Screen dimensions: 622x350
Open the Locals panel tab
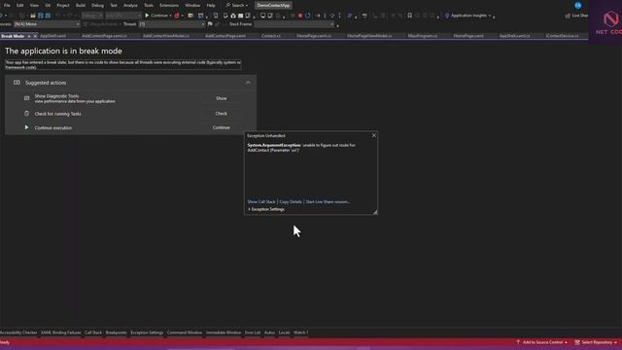coord(284,332)
